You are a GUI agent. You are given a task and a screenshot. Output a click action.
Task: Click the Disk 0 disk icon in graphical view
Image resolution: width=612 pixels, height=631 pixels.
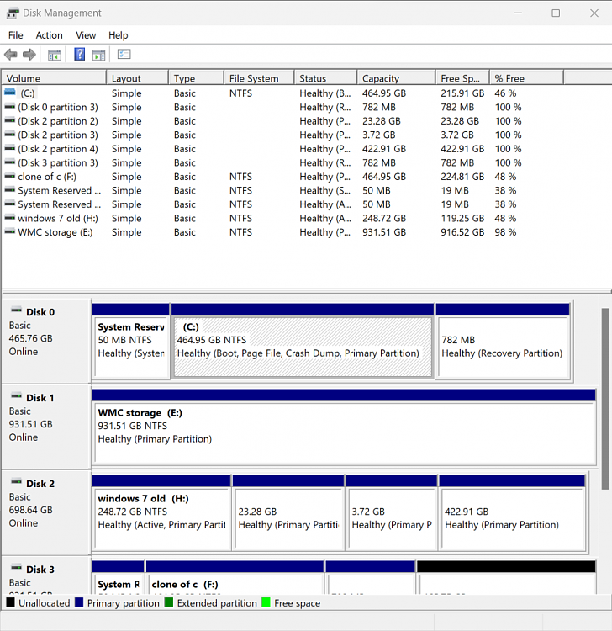click(16, 310)
